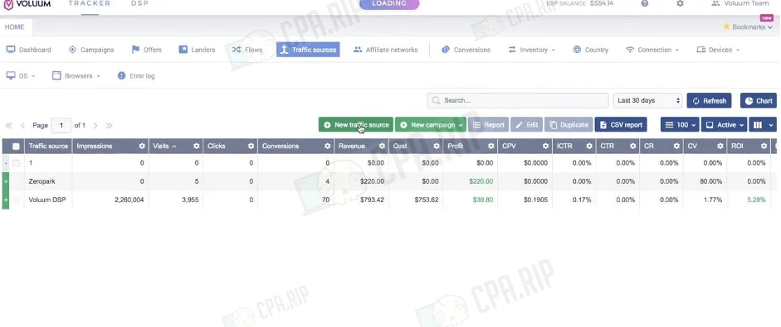The height and width of the screenshot is (327, 781).
Task: Go to first page double-arrow icon
Action: 9,126
